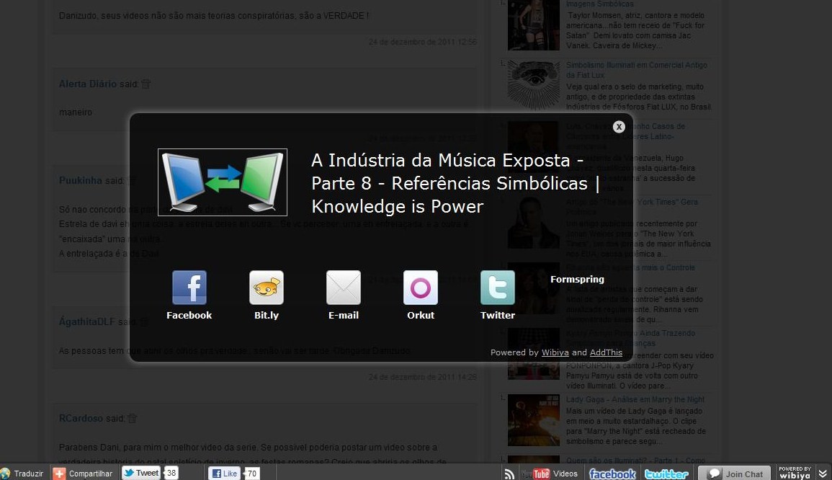Click the Facebook Like button

223,473
